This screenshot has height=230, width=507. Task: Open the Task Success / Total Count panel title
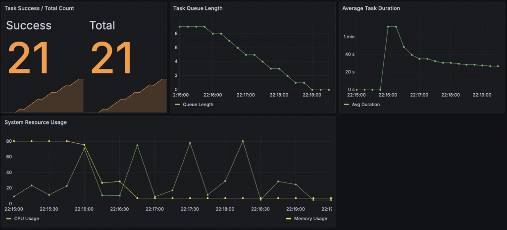[39, 8]
